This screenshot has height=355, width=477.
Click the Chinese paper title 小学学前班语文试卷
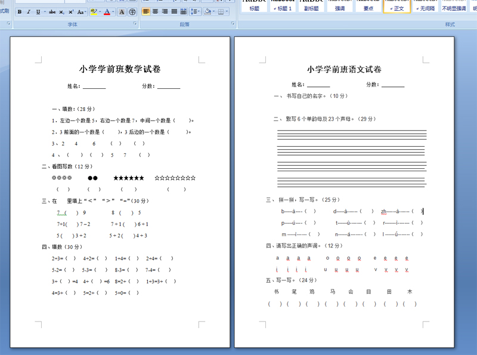click(x=344, y=69)
